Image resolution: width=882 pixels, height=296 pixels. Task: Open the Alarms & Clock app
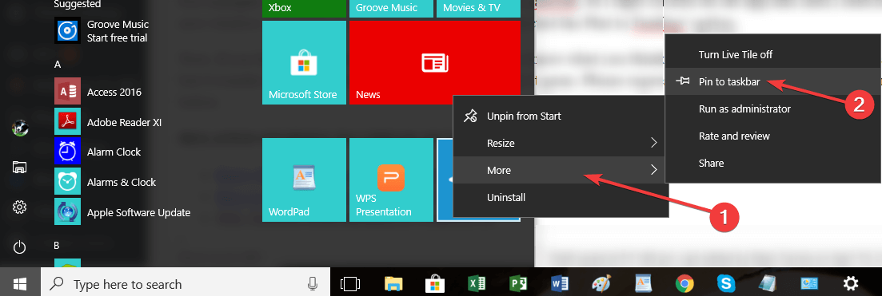(x=106, y=183)
